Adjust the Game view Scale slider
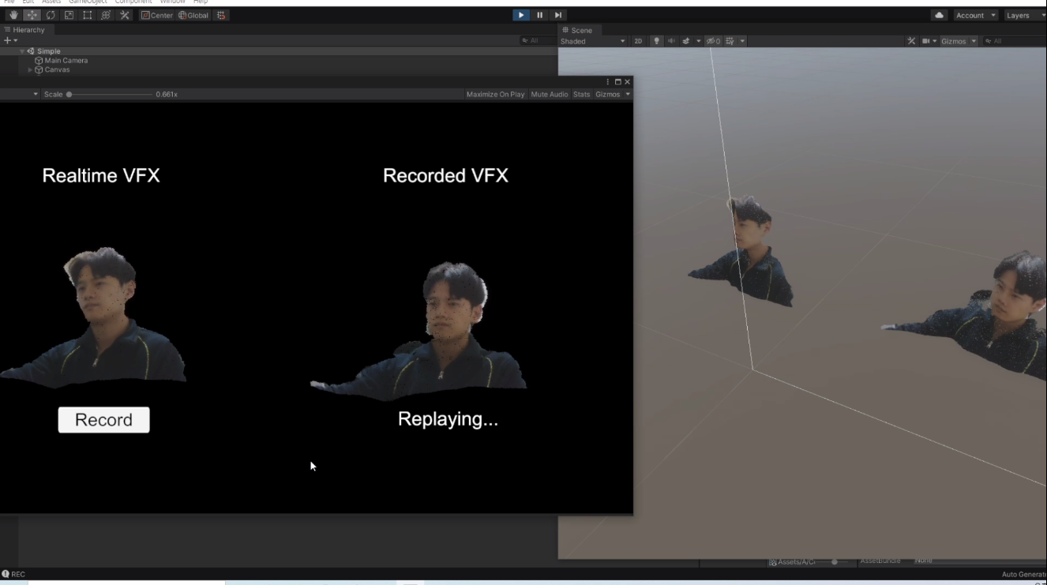The image size is (1047, 585). (110, 94)
